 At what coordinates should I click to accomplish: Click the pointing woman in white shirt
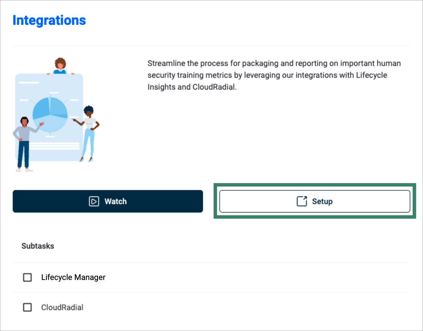point(89,133)
